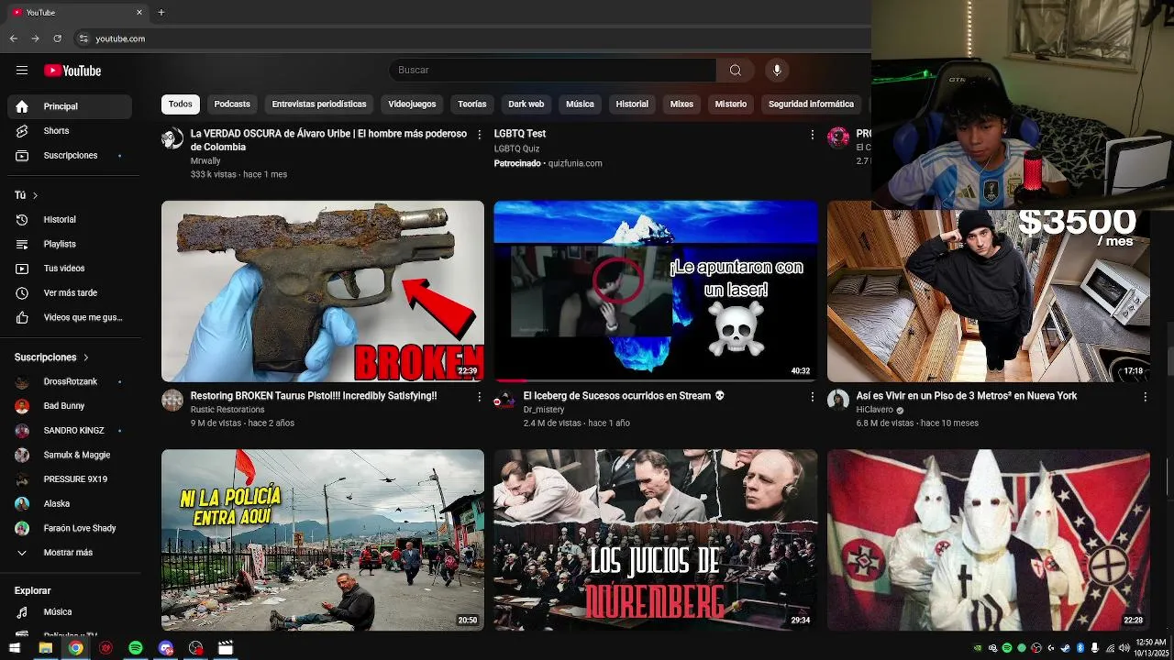The height and width of the screenshot is (660, 1174).
Task: Go forward in browser
Action: pyautogui.click(x=35, y=38)
